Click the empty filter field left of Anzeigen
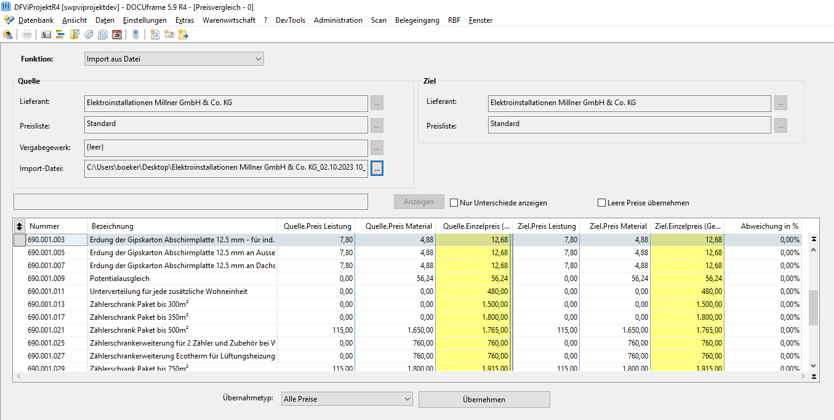Viewport: 834px width, 420px height. coord(191,202)
